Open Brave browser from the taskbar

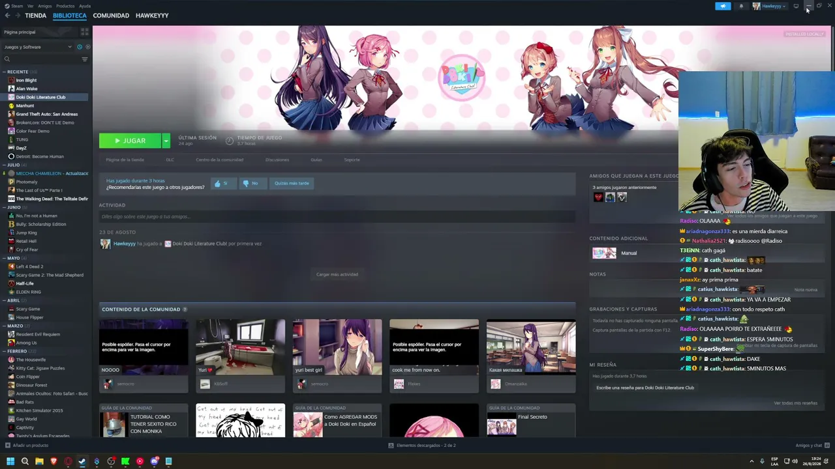pyautogui.click(x=53, y=461)
